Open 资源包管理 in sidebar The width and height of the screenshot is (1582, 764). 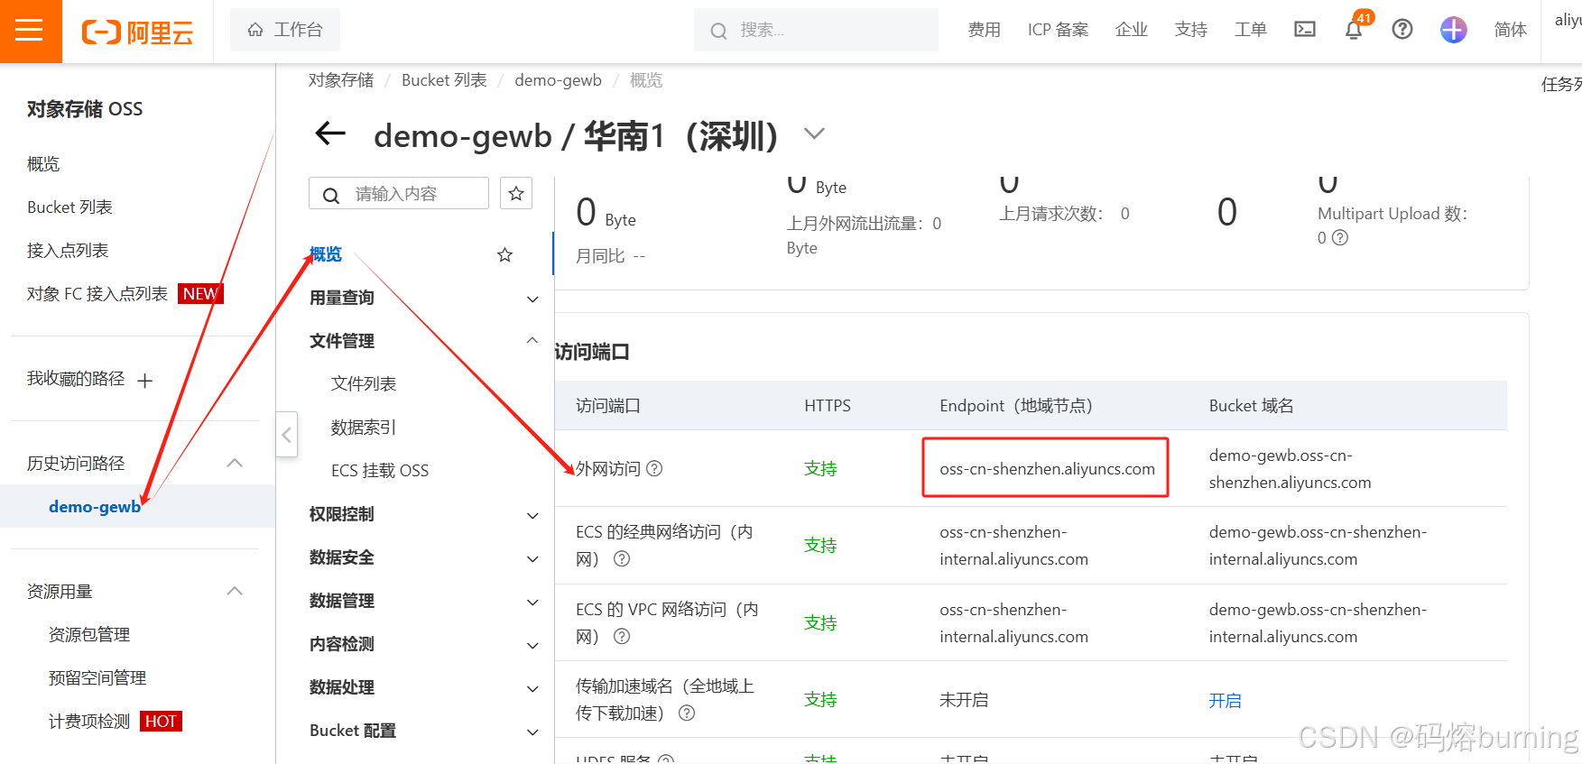coord(89,635)
